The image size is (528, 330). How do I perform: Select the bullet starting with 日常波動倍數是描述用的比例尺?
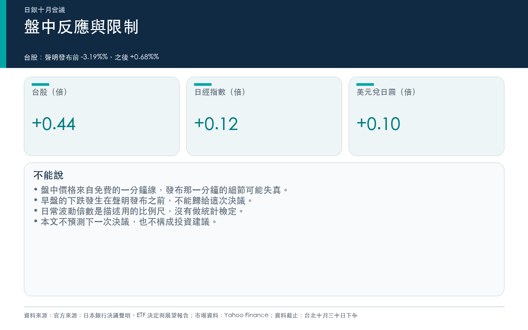139,211
